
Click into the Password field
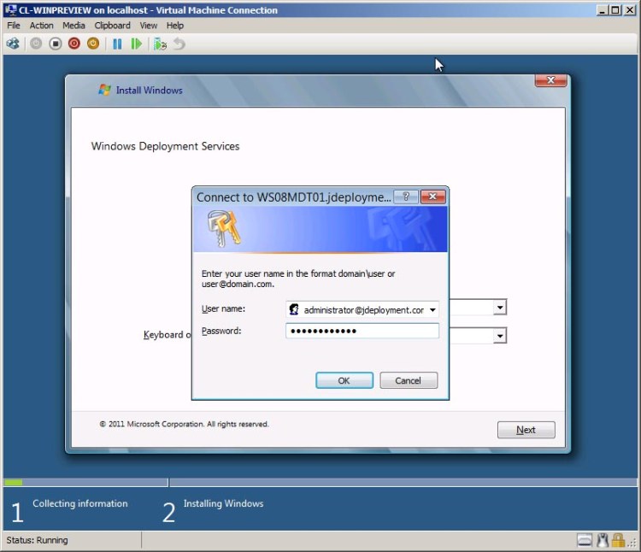[x=362, y=331]
